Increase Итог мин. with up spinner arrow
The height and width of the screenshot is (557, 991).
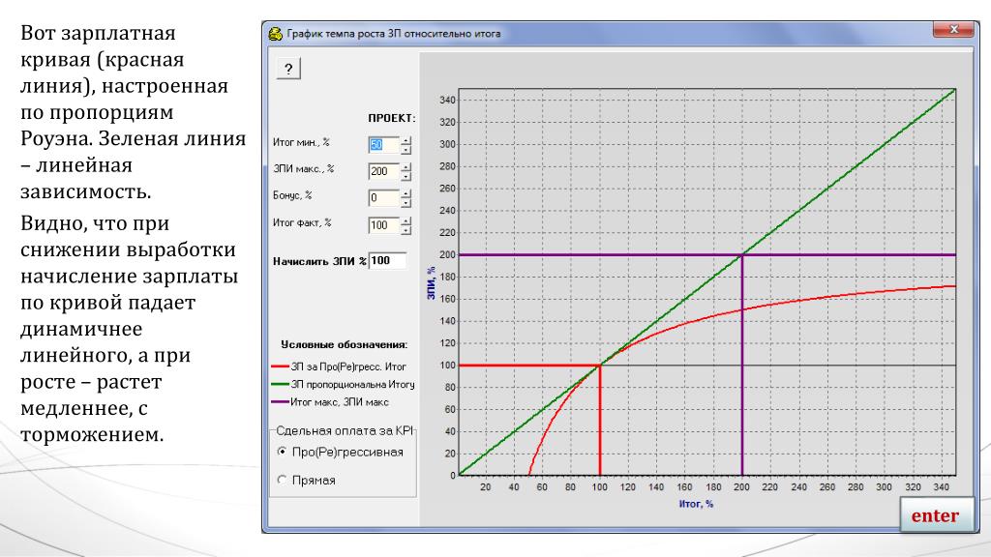[406, 141]
